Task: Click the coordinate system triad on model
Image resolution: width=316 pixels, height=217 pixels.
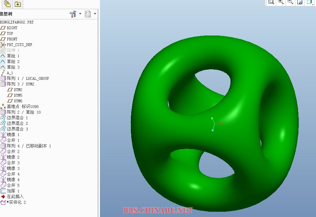Action: (x=216, y=124)
